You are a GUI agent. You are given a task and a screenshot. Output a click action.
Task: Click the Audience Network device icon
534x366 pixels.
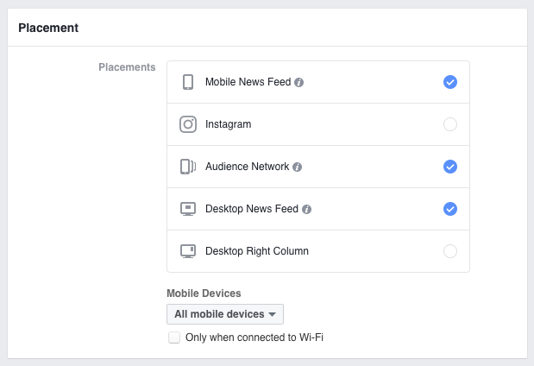188,167
